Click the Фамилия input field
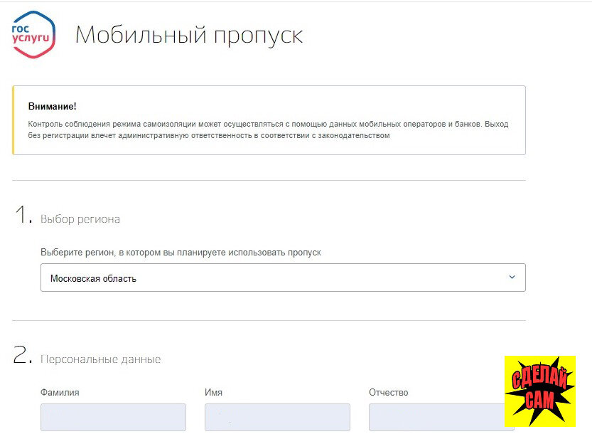Viewport: 592px width, 444px height. click(x=113, y=418)
